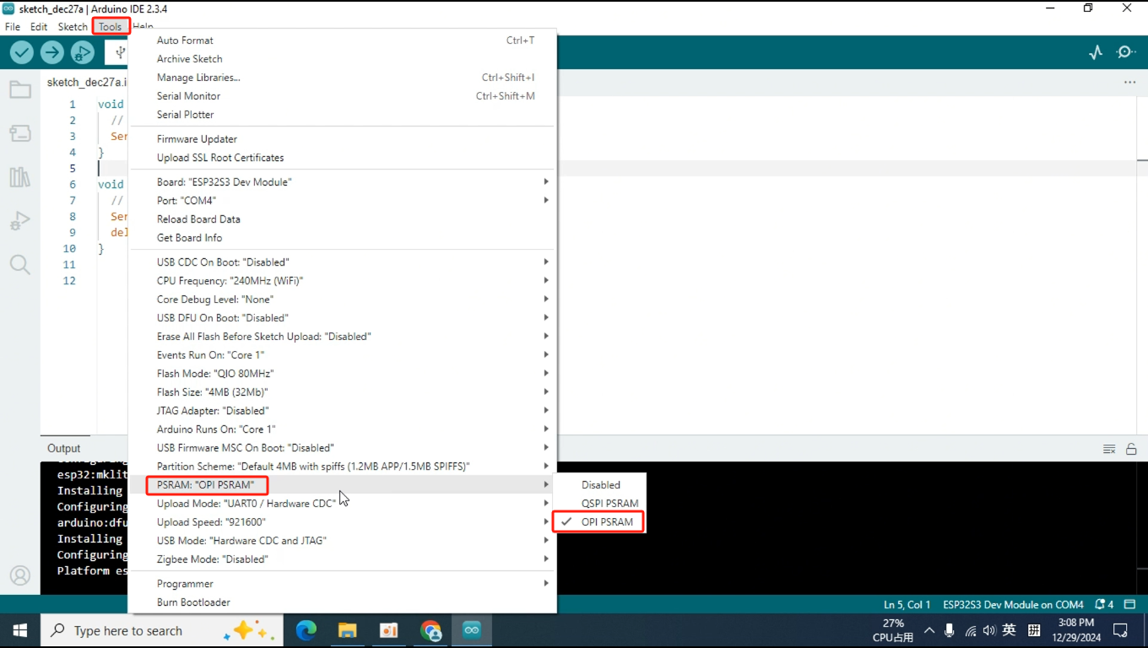
Task: Toggle the Output scroll lock icon
Action: [x=1131, y=449]
